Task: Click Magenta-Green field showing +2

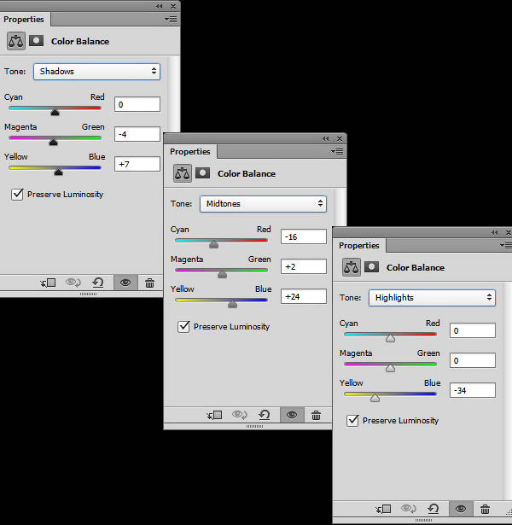Action: pyautogui.click(x=304, y=266)
